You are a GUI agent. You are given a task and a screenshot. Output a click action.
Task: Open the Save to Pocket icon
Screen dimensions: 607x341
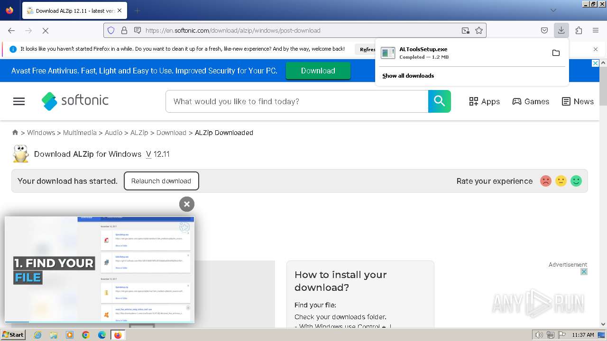(x=544, y=30)
